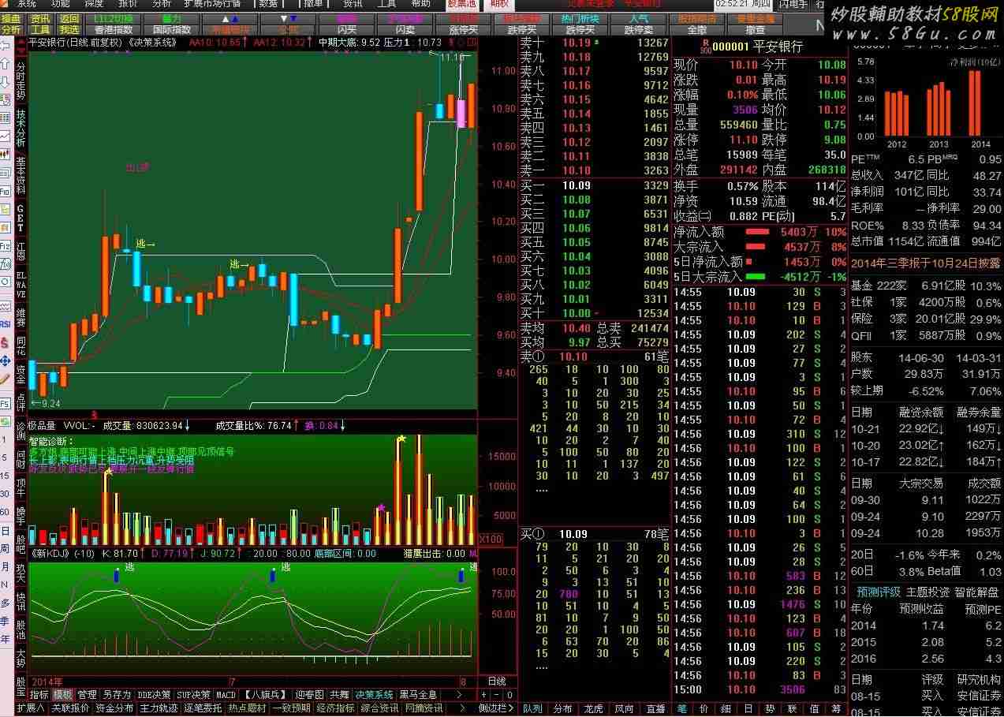The image size is (1004, 717).
Task: Open the 主题投资 info tab
Action: [928, 592]
